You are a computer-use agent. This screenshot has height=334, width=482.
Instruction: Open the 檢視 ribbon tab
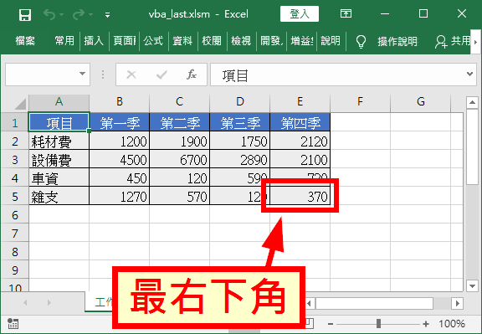click(x=241, y=40)
